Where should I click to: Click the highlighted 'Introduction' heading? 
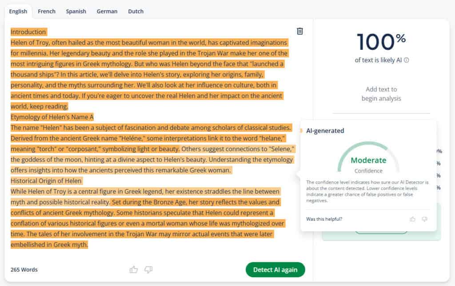28,32
